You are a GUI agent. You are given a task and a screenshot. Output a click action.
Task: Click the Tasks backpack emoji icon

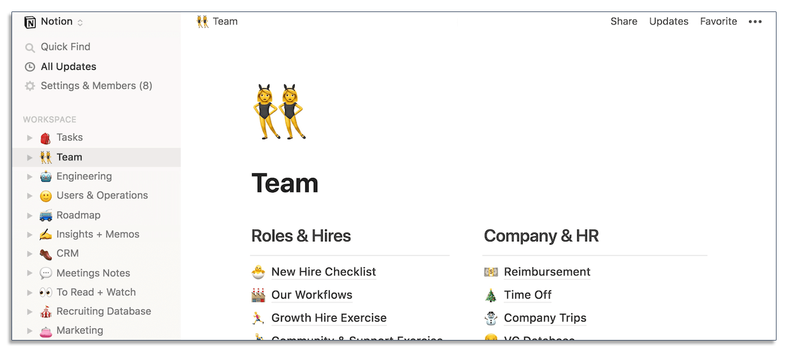click(45, 138)
